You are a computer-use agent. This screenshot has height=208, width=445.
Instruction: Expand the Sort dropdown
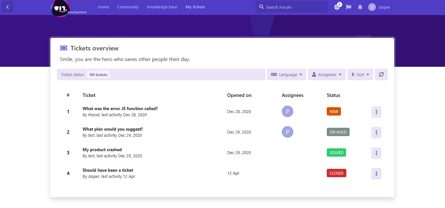pos(360,74)
